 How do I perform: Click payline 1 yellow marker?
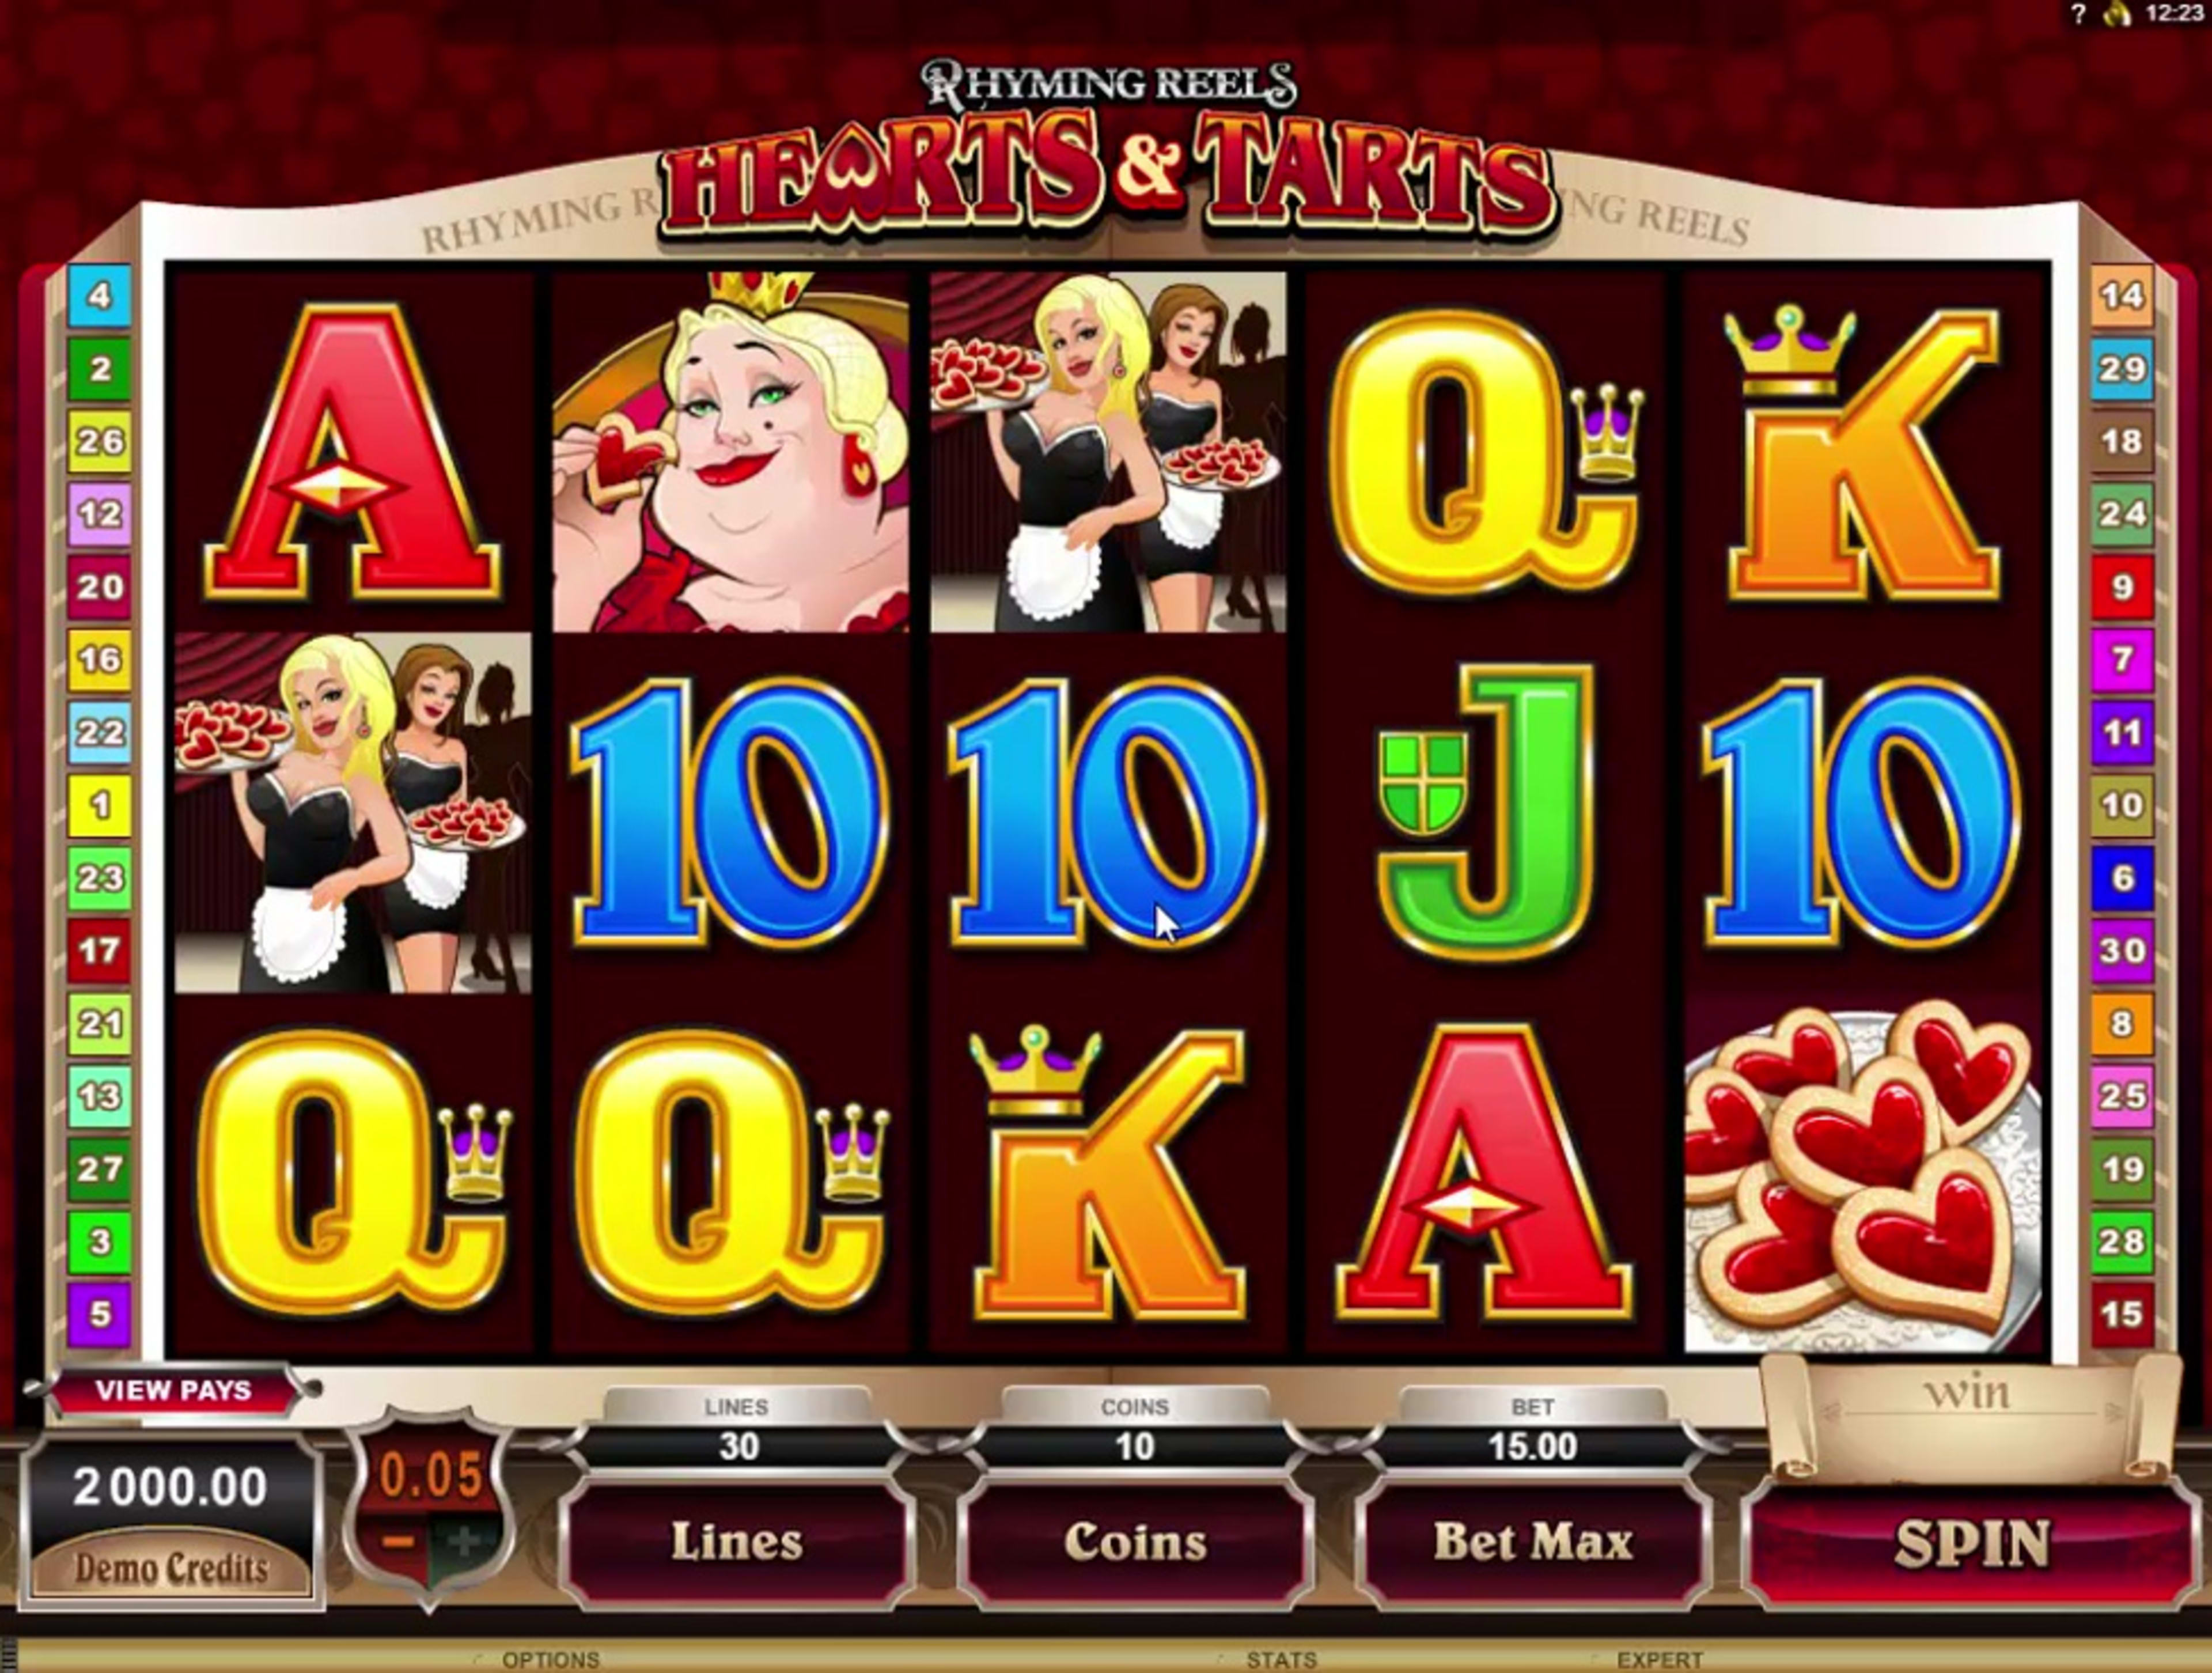(99, 805)
